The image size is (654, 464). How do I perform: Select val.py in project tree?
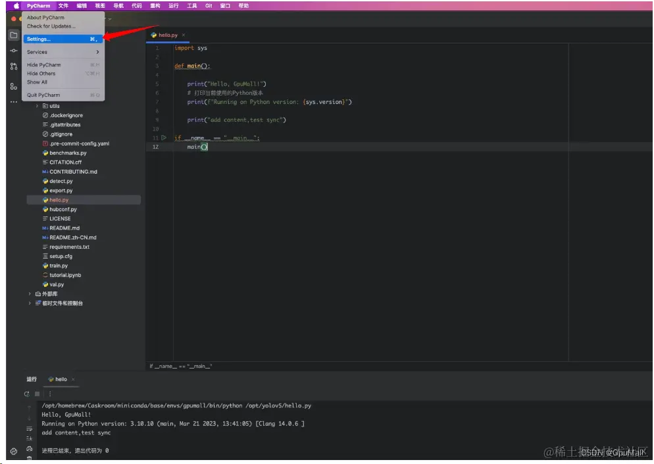[x=53, y=284]
